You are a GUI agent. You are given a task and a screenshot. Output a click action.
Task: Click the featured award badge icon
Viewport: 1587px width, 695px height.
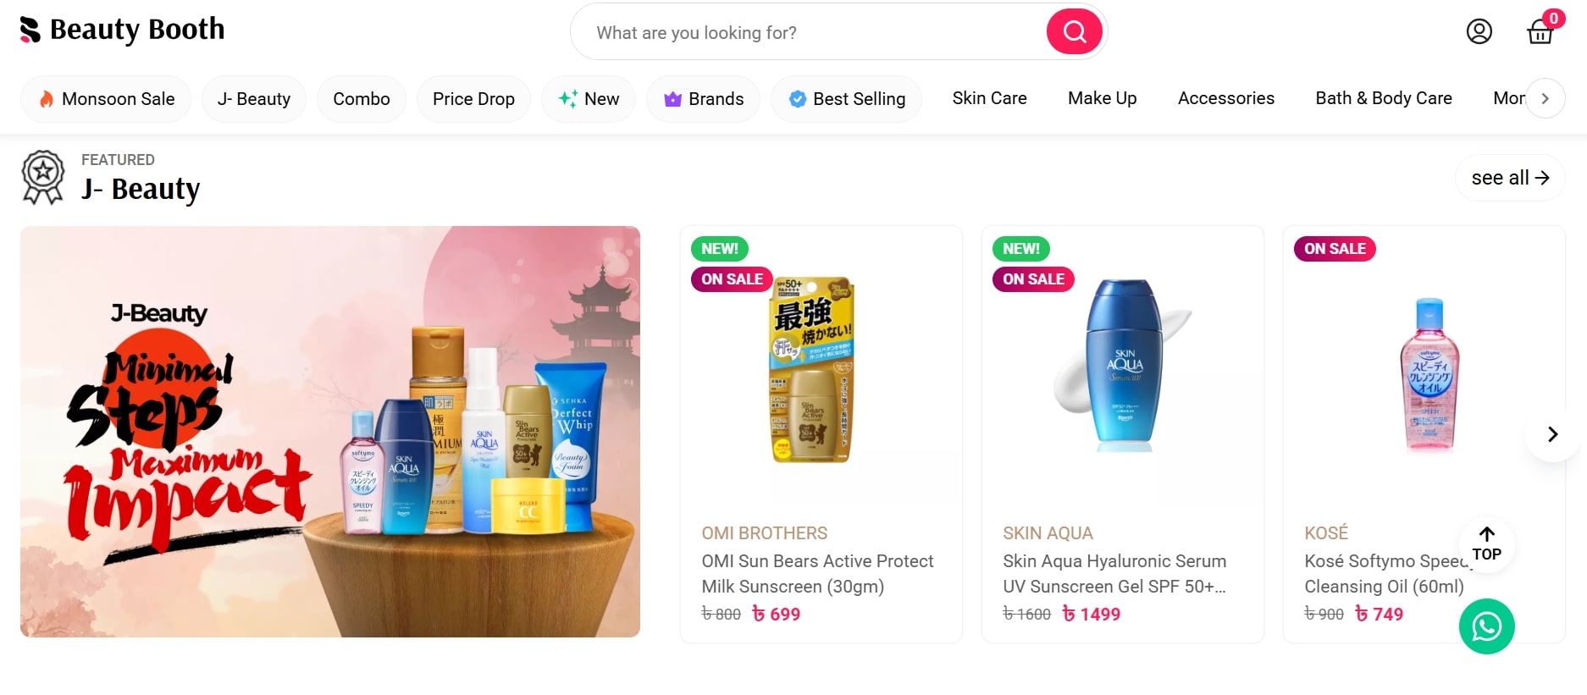coord(43,177)
